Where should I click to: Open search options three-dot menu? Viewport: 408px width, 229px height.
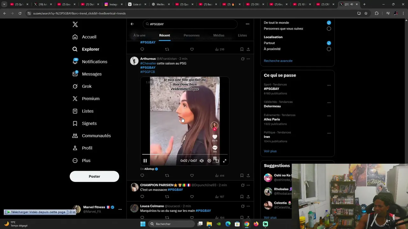(247, 24)
